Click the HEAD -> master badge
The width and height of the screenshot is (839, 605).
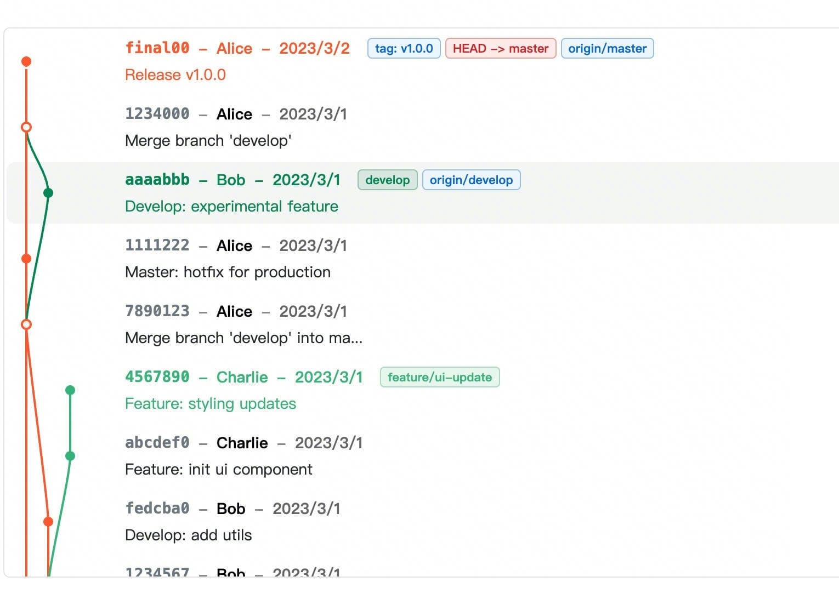[x=500, y=48]
